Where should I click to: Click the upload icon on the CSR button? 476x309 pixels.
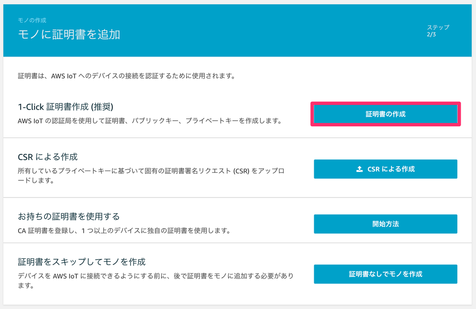(359, 169)
